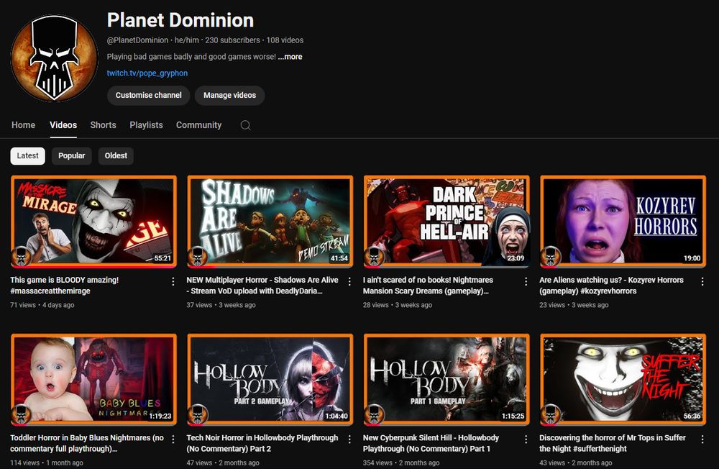Switch to the Playlists tab
Image resolution: width=719 pixels, height=469 pixels.
[x=146, y=125]
